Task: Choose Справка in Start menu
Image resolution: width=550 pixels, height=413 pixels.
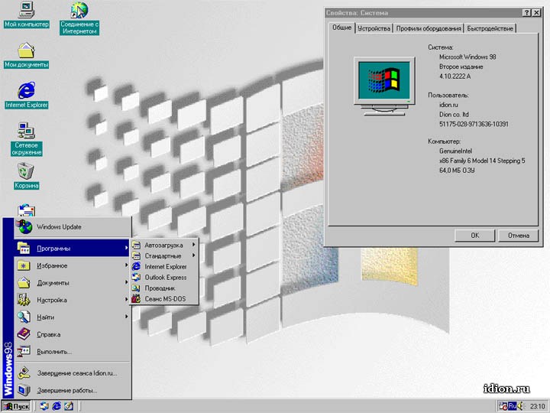Action: coord(73,334)
